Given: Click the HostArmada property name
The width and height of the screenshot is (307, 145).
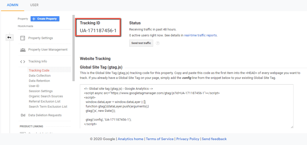Looking at the screenshot, I should click(x=25, y=26).
